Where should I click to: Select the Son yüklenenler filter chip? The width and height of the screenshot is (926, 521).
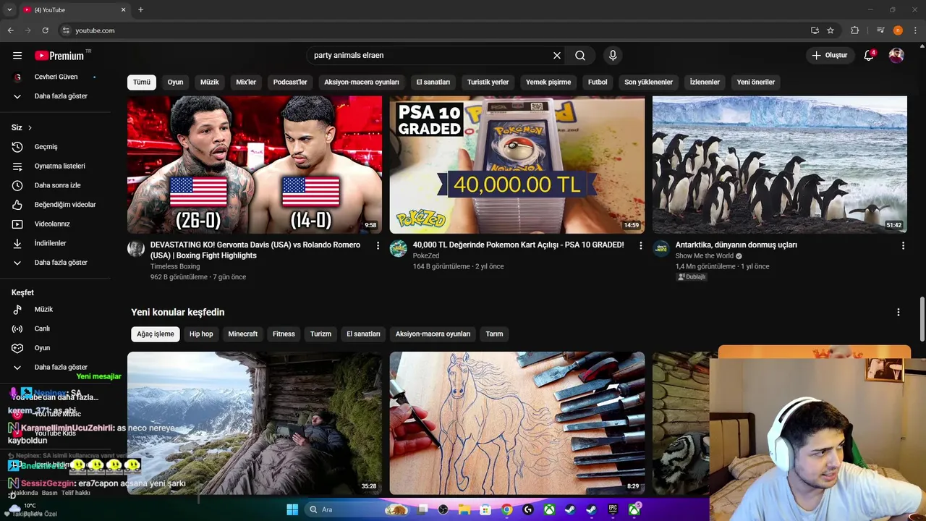[x=649, y=82]
